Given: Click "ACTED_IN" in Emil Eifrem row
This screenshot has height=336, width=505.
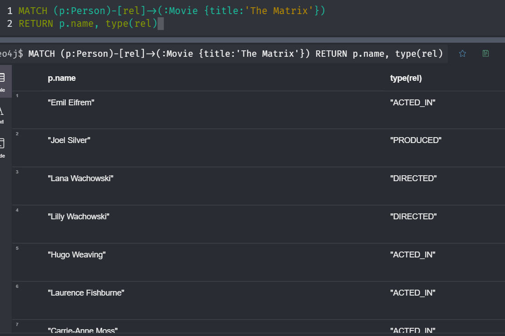Looking at the screenshot, I should (412, 103).
